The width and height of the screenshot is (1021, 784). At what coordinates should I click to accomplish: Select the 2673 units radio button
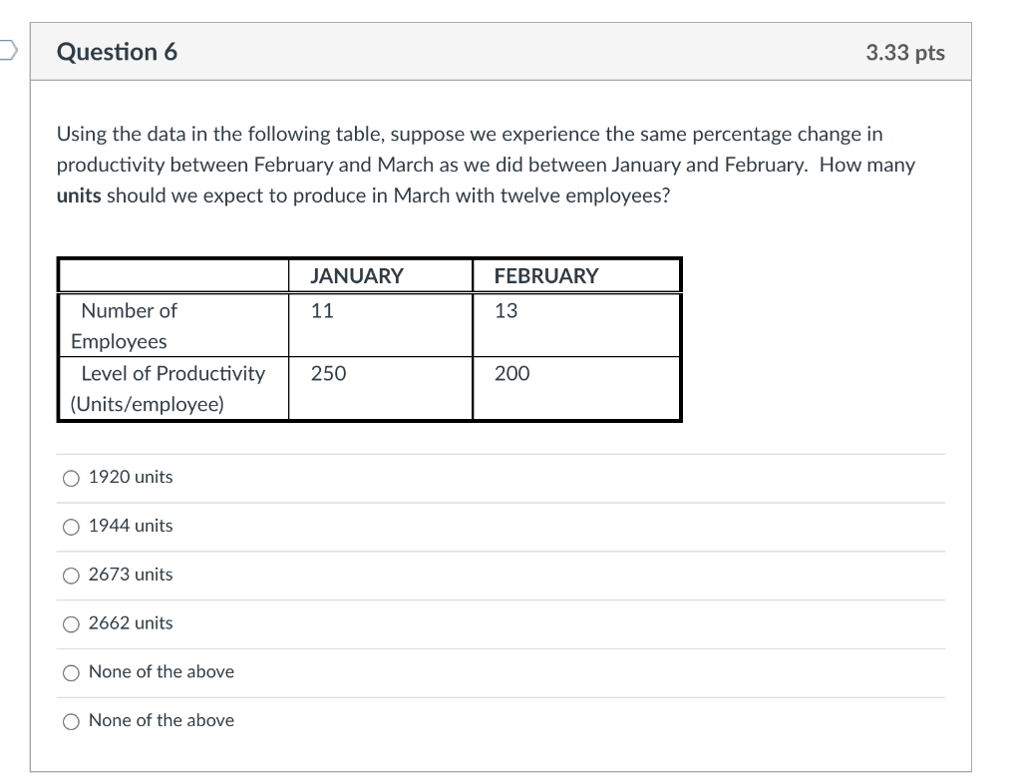pyautogui.click(x=71, y=576)
